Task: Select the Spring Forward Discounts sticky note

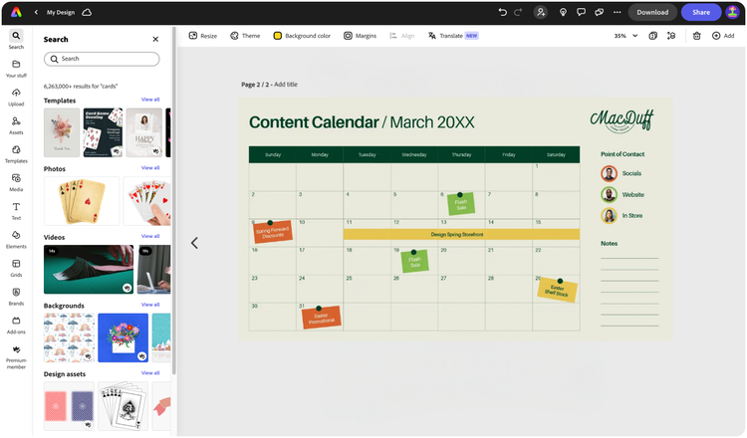Action: (273, 232)
